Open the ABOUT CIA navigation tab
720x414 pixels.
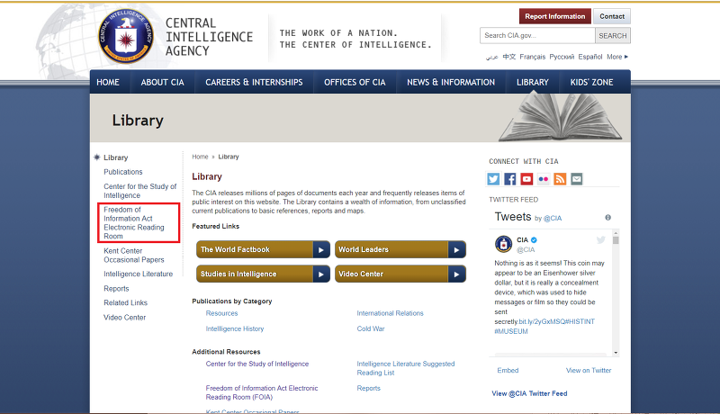[163, 82]
